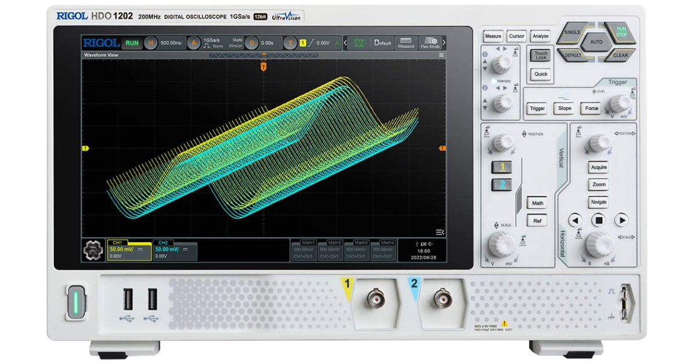Toggle the Touch Lock button
Viewport: 695px width, 364px height.
[541, 56]
